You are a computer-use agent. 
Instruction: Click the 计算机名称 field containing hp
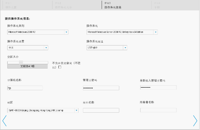pyautogui.click(x=25, y=88)
